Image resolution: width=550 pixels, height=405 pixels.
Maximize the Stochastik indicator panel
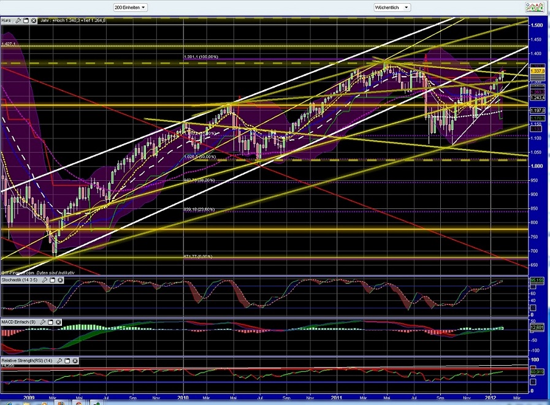[53, 280]
